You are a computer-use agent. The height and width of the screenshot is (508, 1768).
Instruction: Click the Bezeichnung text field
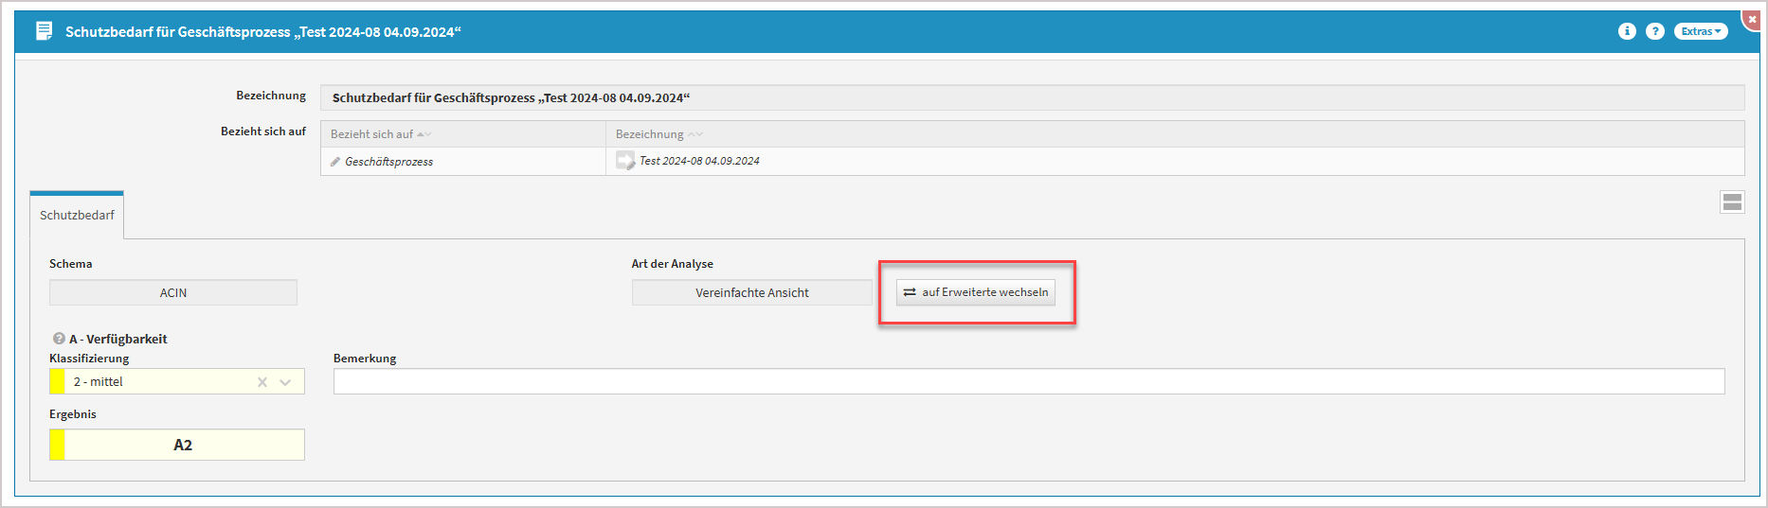coord(1032,97)
